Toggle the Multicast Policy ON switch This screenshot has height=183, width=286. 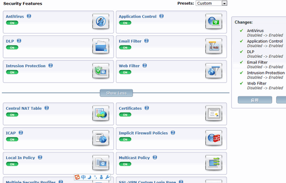pos(125,164)
